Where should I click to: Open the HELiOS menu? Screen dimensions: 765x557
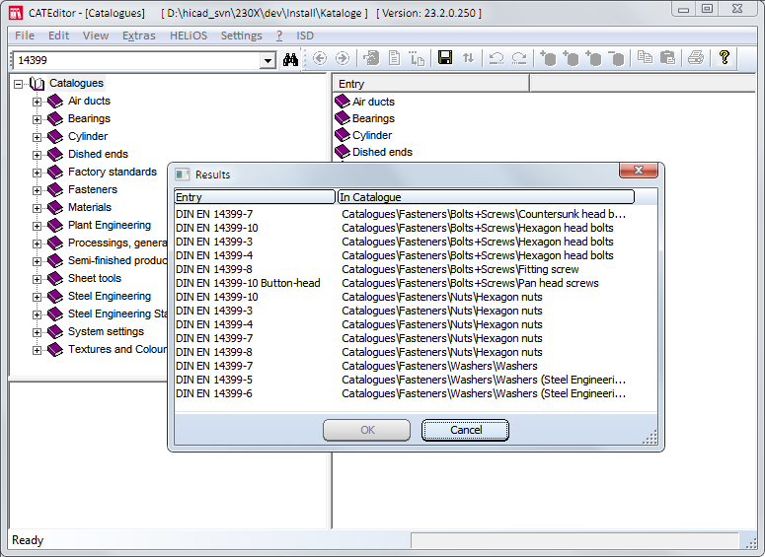pyautogui.click(x=189, y=35)
